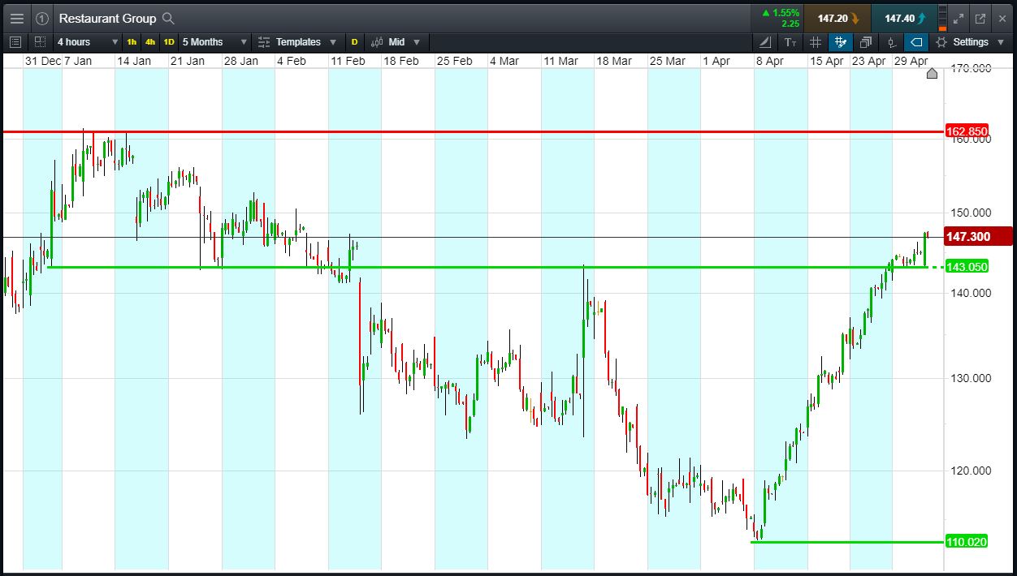Screen dimensions: 1017x576
Task: Click the overlapping windows compare icon
Action: pyautogui.click(x=866, y=42)
